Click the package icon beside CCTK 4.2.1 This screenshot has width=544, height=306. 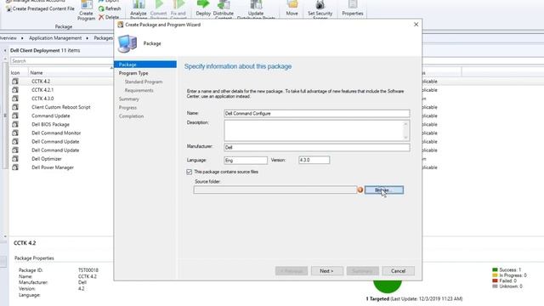15,90
